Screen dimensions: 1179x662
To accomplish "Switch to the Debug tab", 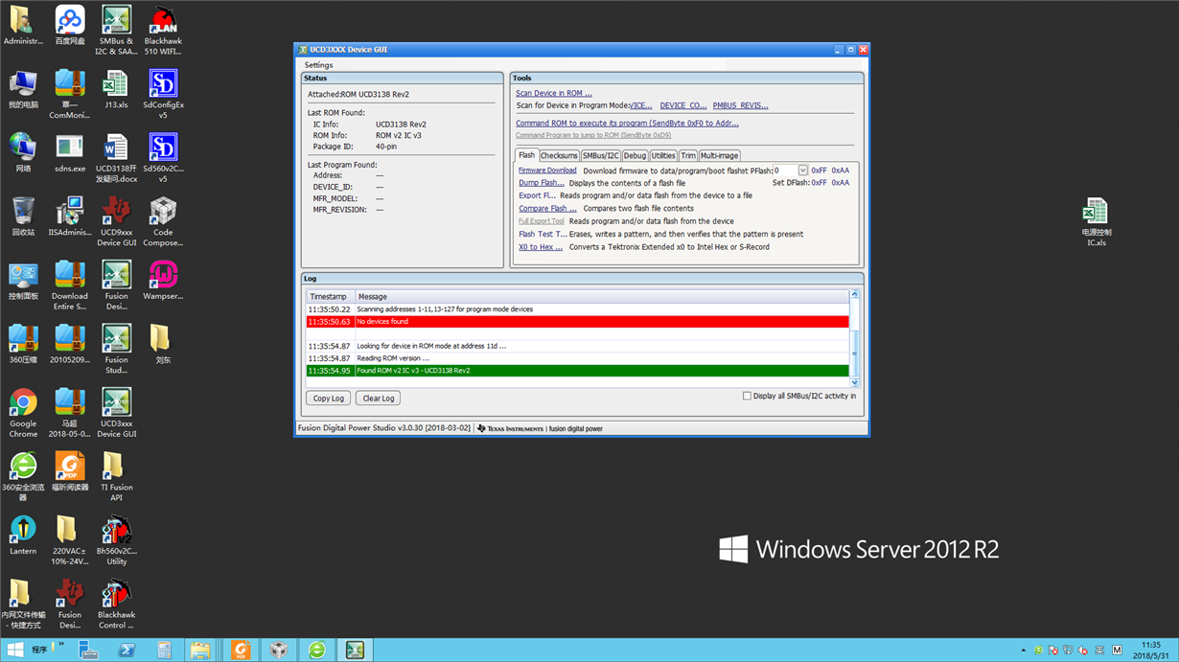I will tap(635, 155).
